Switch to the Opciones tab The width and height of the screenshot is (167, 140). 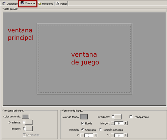click(10, 4)
